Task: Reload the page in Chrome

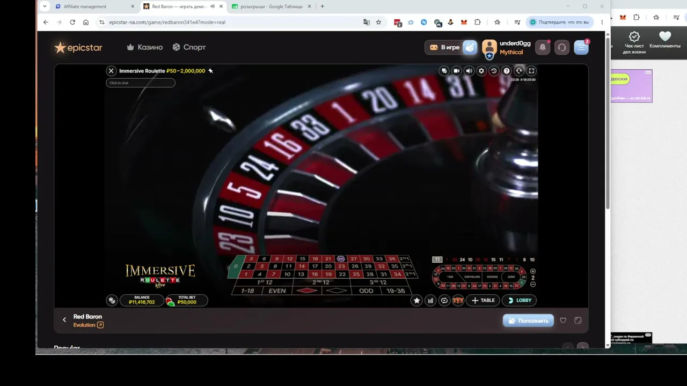Action: [x=72, y=22]
